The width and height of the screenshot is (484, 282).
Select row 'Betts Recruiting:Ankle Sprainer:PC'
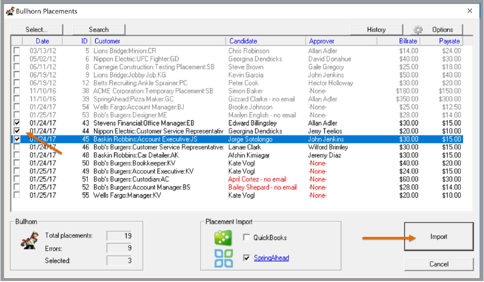[x=237, y=83]
